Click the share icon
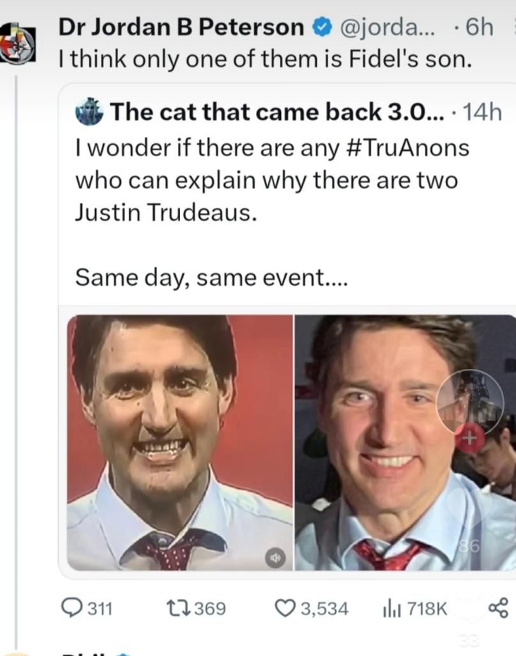516x656 pixels. pyautogui.click(x=497, y=607)
